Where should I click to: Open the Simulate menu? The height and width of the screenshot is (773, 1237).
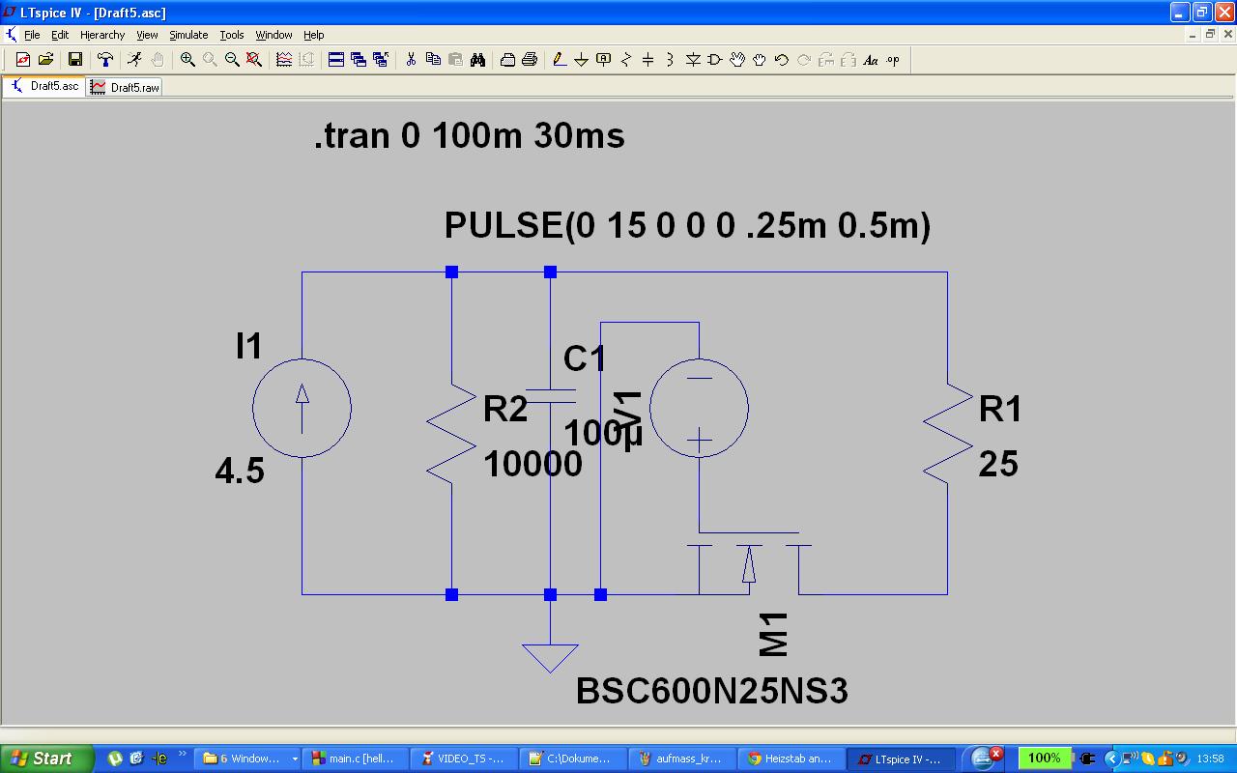188,35
